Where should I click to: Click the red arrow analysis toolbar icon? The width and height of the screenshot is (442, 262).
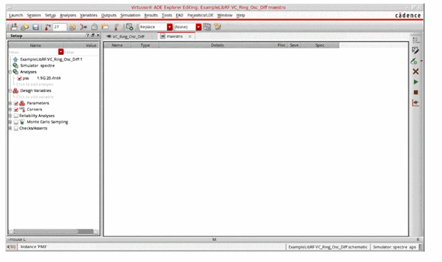point(83,27)
